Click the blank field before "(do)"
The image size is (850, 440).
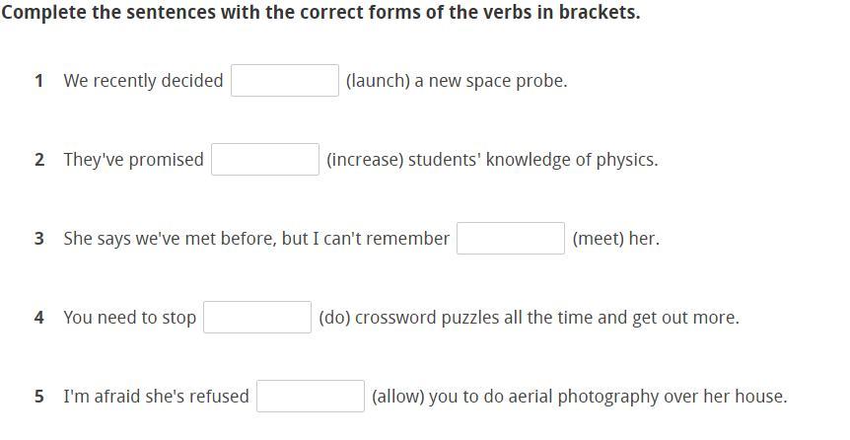coord(257,318)
